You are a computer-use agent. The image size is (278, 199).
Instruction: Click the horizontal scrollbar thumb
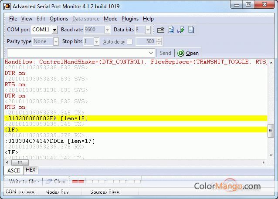coord(20,162)
